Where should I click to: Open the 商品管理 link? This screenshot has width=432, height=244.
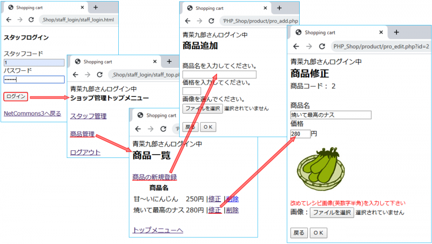pyautogui.click(x=82, y=134)
